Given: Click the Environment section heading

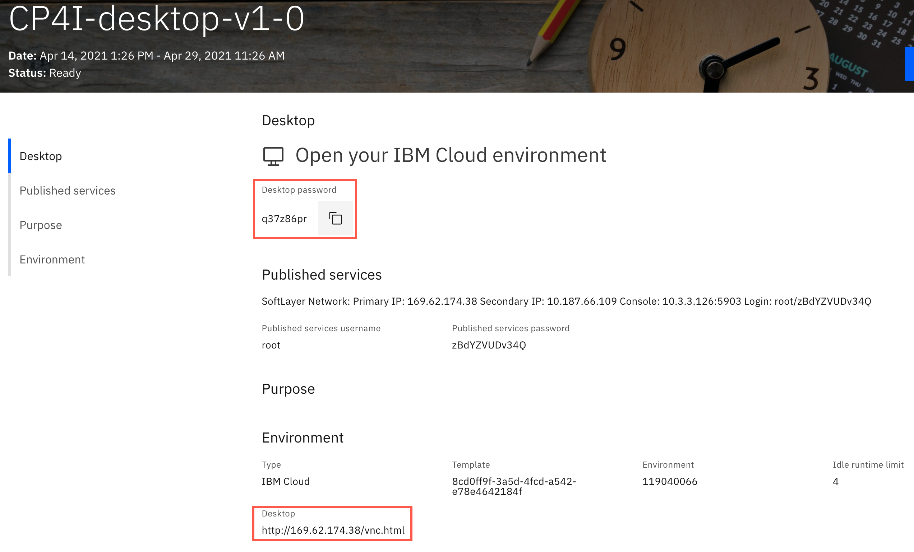Looking at the screenshot, I should click(303, 438).
